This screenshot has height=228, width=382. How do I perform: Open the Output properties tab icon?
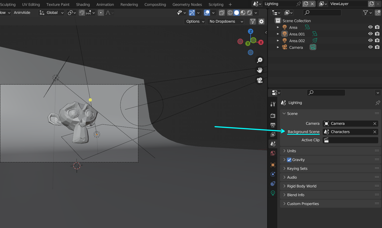pyautogui.click(x=273, y=125)
